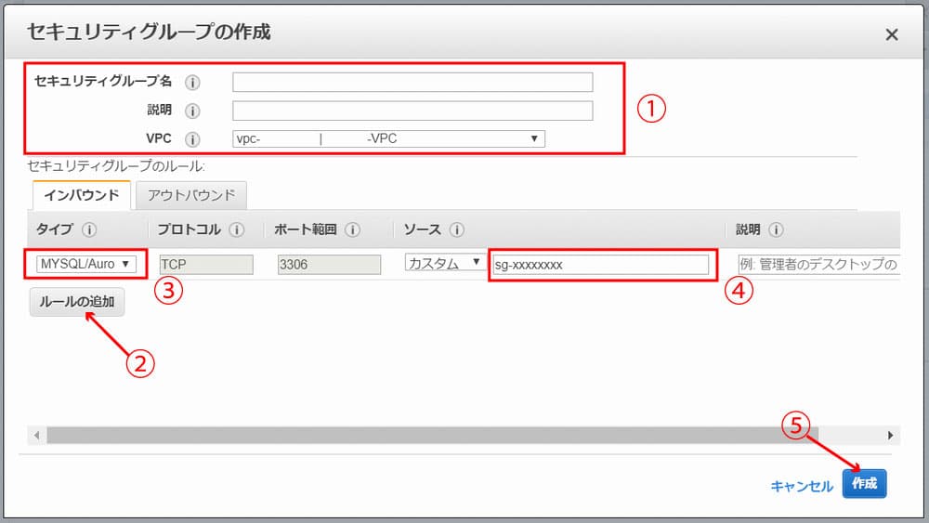Select the インバウンド tab
Screen dimensions: 929x523
click(x=82, y=195)
